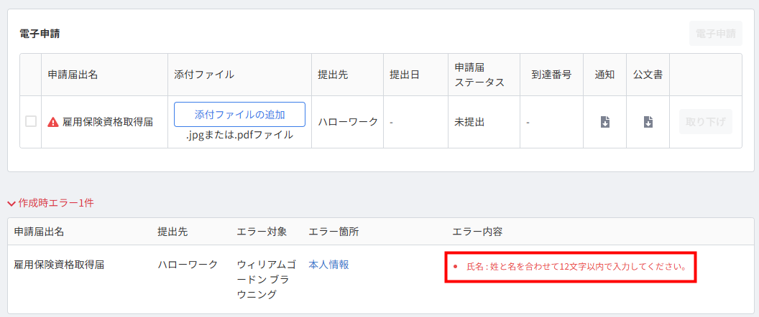Open the 本人情報 error location link
The height and width of the screenshot is (317, 759).
coord(328,265)
